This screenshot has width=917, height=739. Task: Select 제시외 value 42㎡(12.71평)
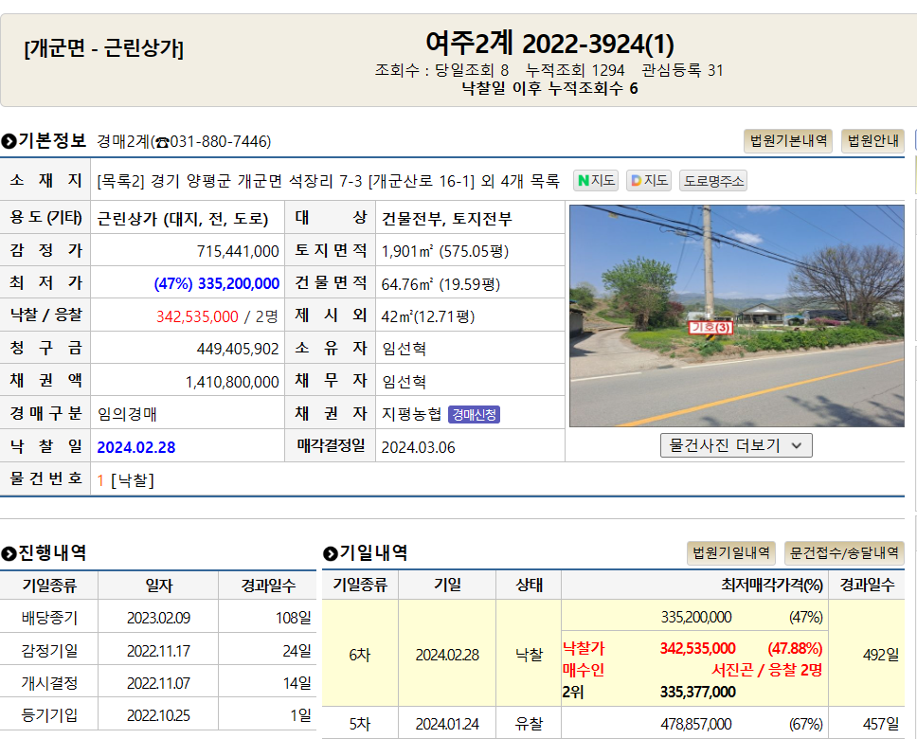coord(428,316)
